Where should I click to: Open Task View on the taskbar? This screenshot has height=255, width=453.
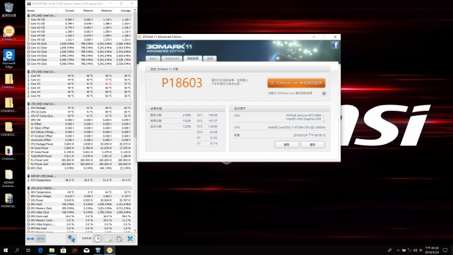[28, 251]
